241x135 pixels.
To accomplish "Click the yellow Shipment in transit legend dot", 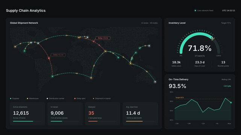I will (94, 99).
